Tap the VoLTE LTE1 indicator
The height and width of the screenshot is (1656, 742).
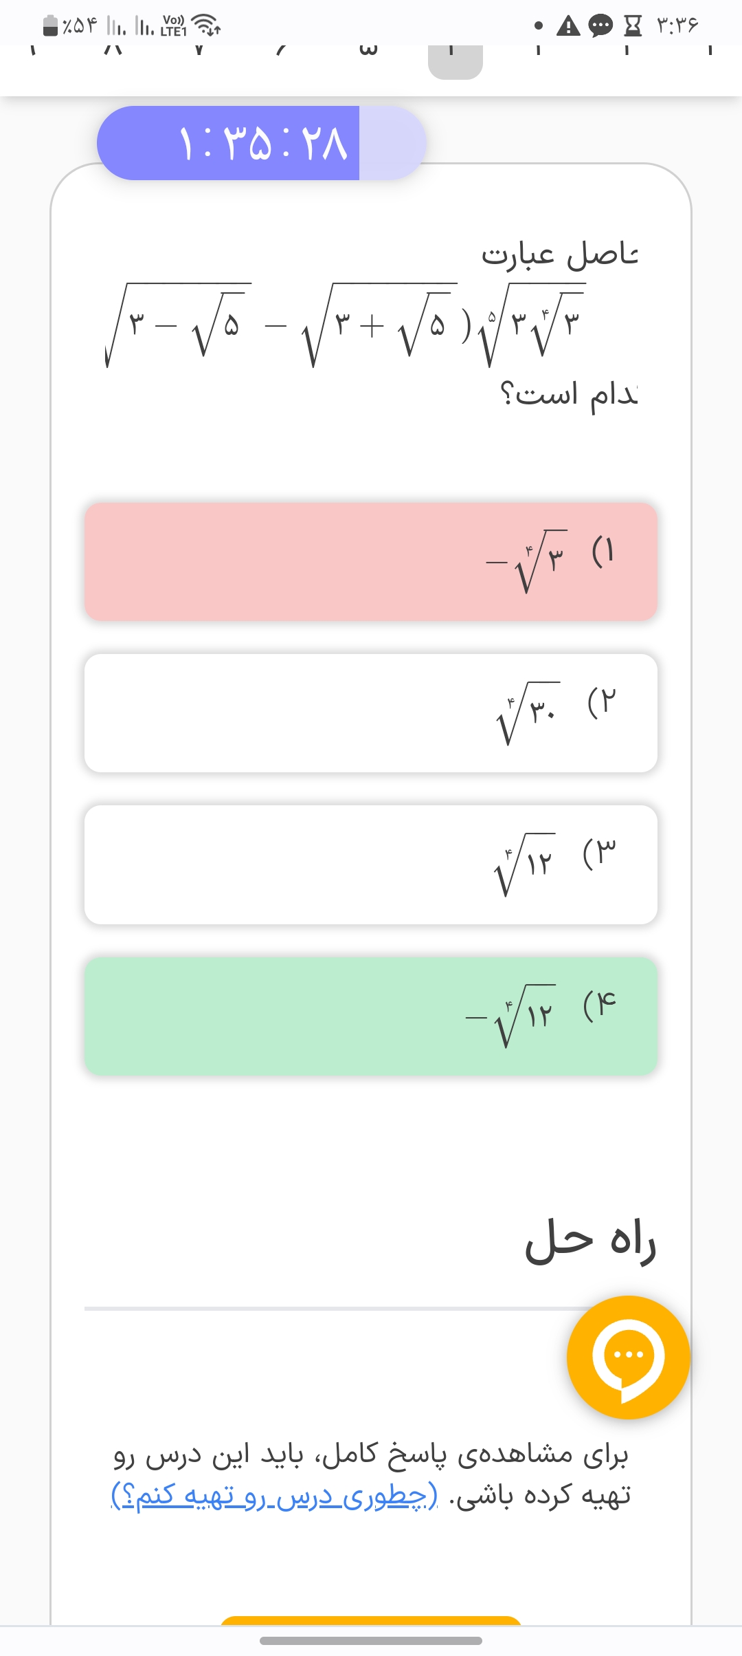point(173,26)
